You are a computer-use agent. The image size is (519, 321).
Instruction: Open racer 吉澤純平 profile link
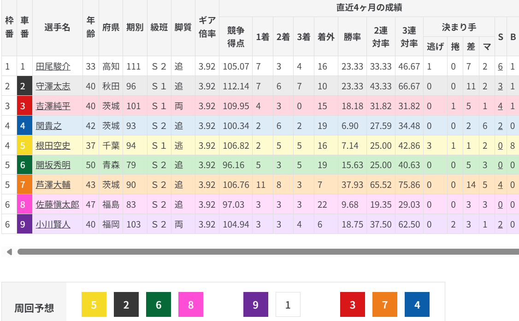(53, 106)
